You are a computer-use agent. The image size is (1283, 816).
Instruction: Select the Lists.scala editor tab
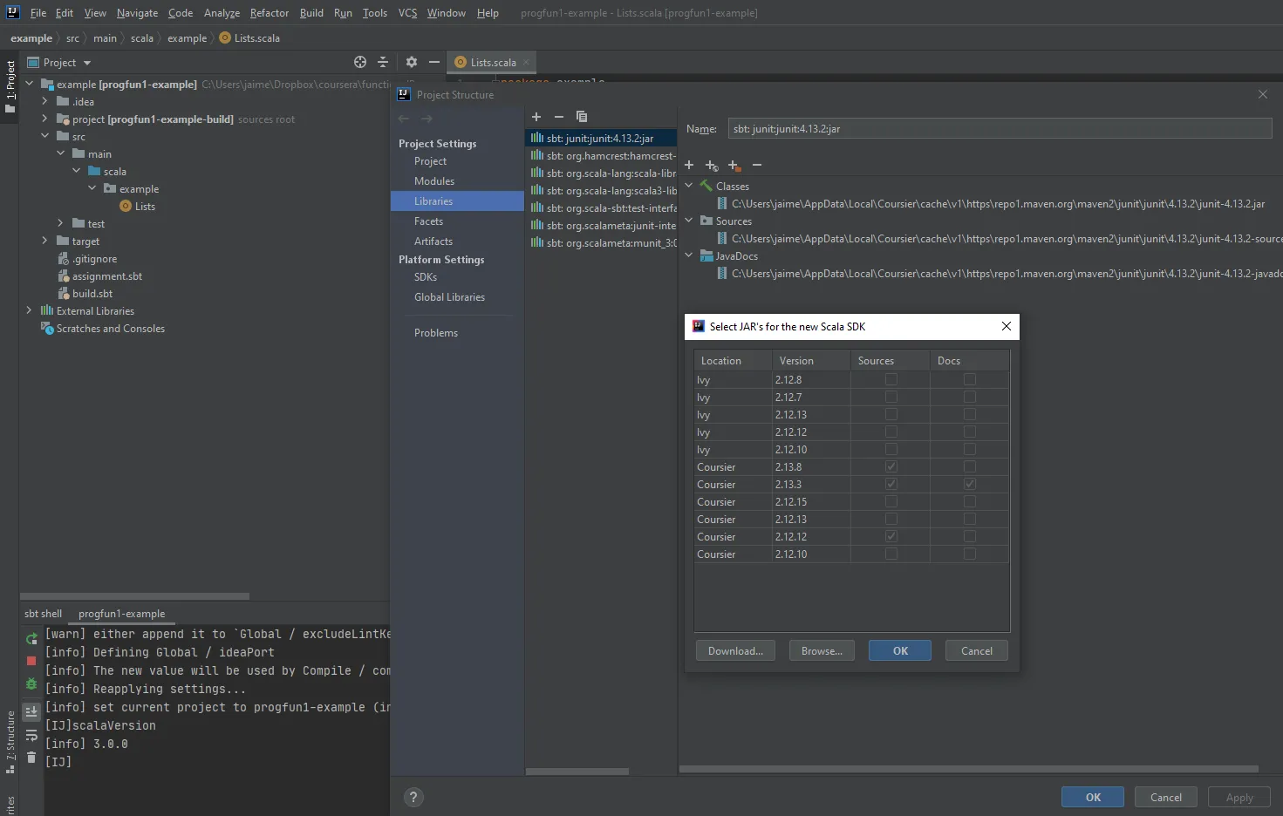tap(492, 62)
